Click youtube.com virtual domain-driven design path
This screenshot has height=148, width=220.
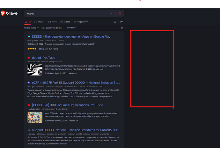pyautogui.click(x=48, y=109)
